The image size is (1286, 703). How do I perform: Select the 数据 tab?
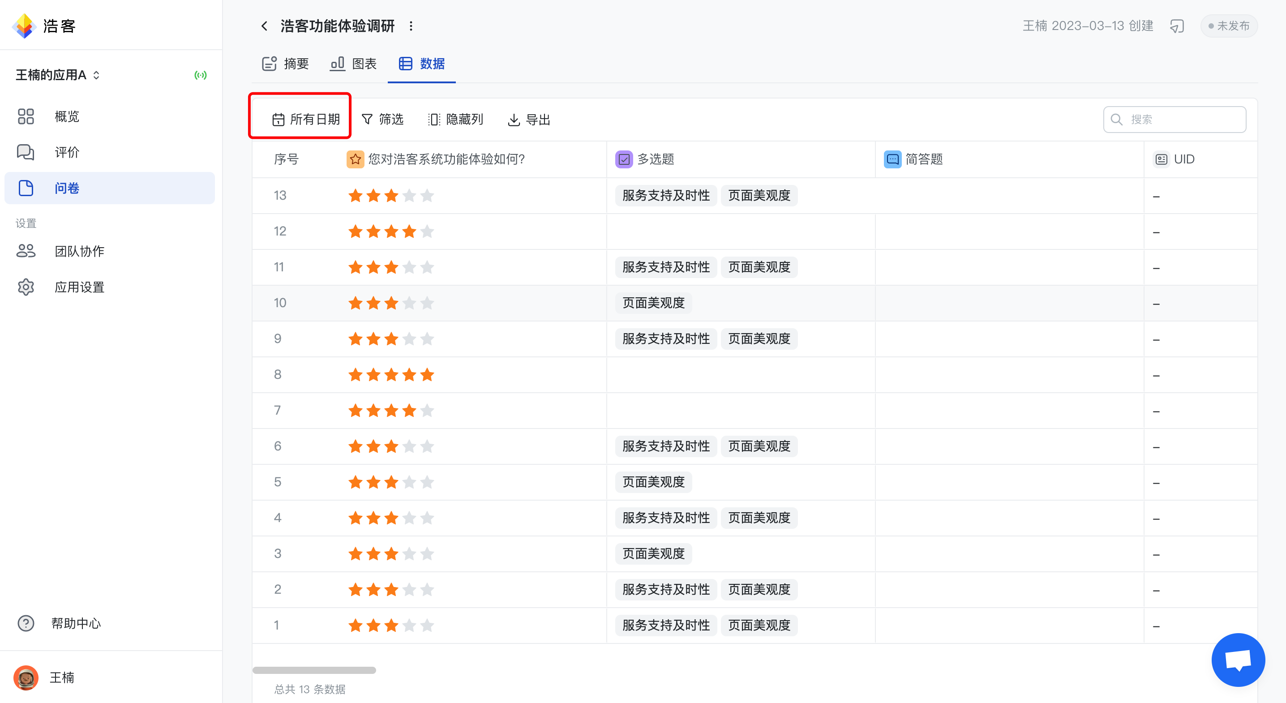pos(421,64)
